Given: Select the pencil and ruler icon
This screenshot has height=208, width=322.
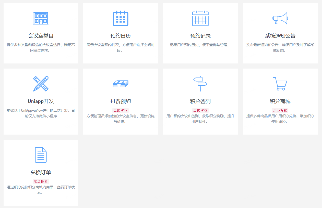Looking at the screenshot, I should point(41,84).
